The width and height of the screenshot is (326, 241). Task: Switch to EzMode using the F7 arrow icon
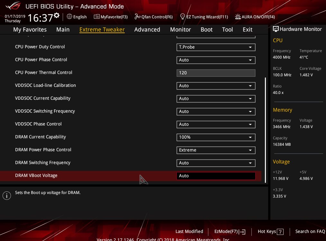pos(242,232)
